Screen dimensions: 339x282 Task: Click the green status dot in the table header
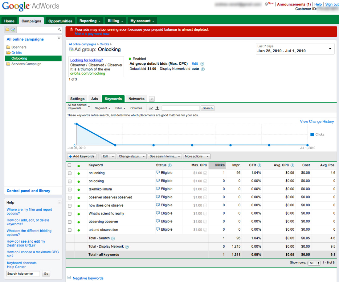[79, 166]
